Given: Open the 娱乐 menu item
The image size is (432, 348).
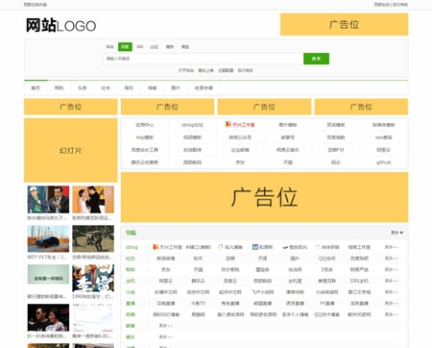Looking at the screenshot, I should [129, 87].
